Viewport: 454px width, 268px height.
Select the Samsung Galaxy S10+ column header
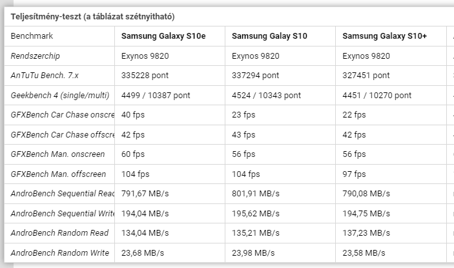point(384,36)
